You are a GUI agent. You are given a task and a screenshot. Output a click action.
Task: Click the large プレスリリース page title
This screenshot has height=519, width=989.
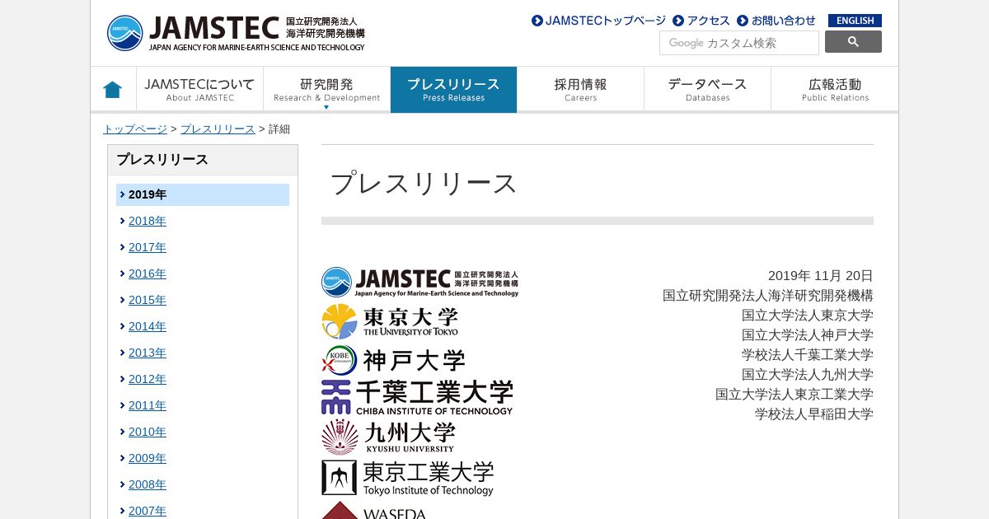pos(423,183)
